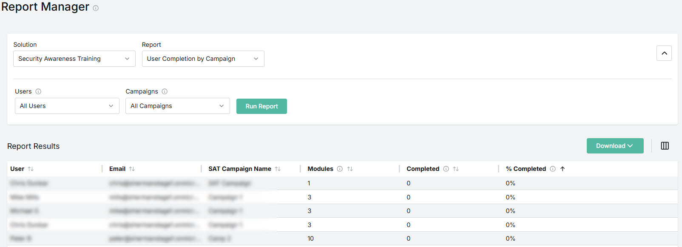Collapse the report filter panel
The height and width of the screenshot is (247, 682).
pyautogui.click(x=664, y=53)
